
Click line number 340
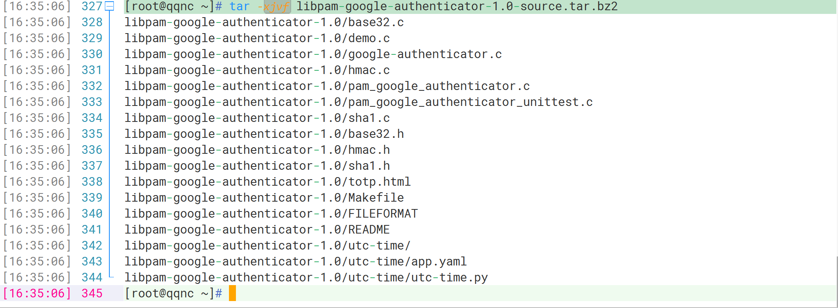[92, 214]
